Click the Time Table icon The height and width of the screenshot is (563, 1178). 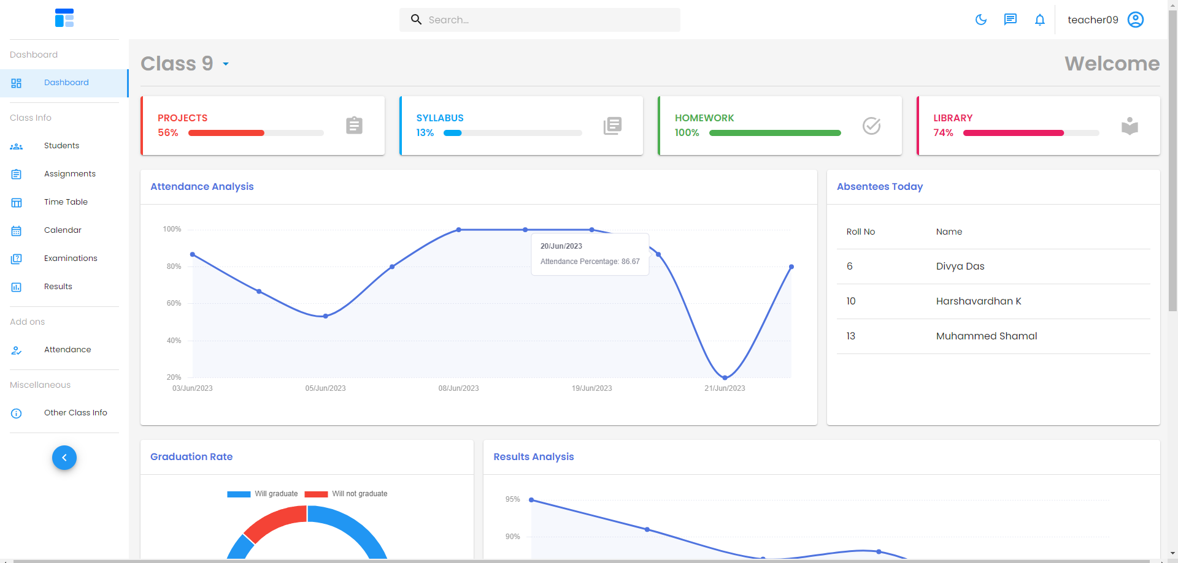click(17, 202)
